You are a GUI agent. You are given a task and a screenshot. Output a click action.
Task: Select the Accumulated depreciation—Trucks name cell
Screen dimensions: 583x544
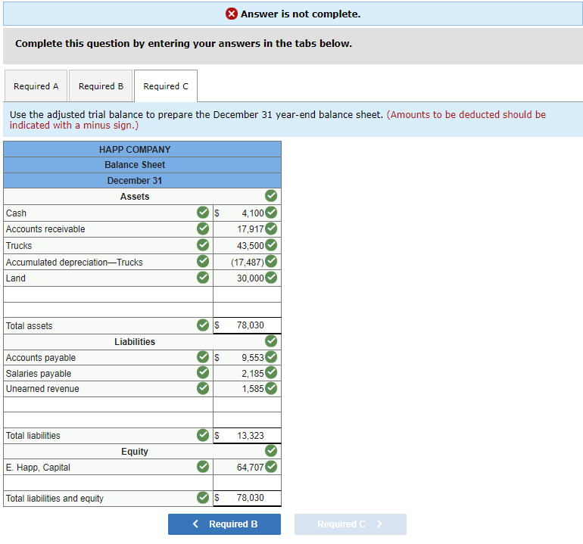pyautogui.click(x=108, y=262)
